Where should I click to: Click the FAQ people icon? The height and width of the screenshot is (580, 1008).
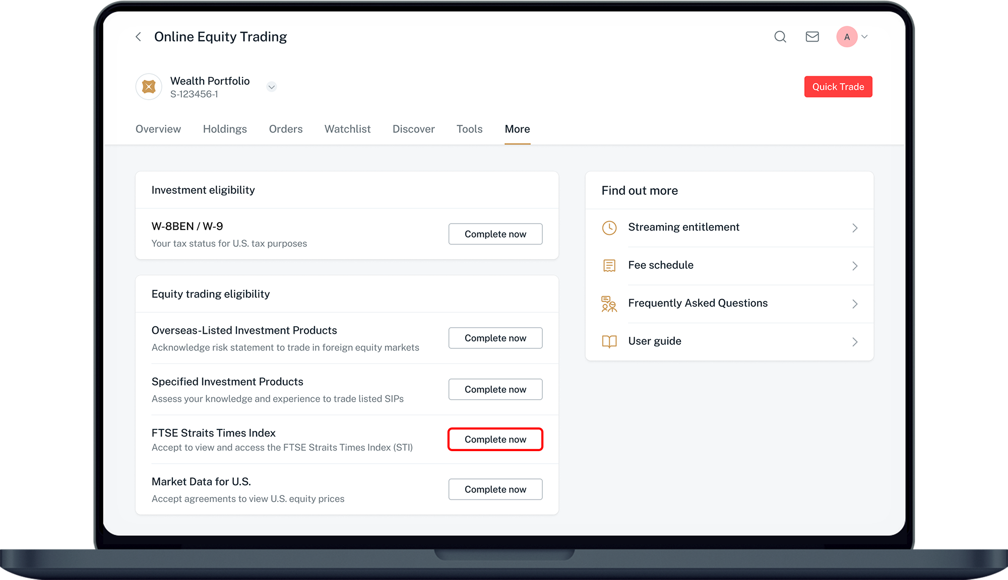609,304
